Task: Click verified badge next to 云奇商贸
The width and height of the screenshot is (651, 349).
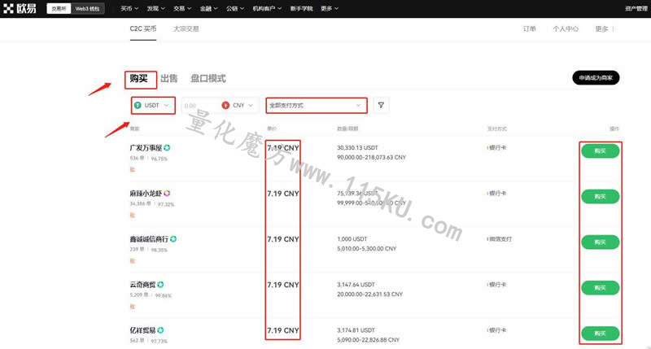Action: (x=160, y=285)
